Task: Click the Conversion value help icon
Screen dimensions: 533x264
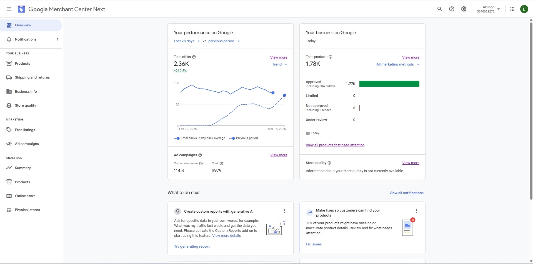Action: click(201, 164)
